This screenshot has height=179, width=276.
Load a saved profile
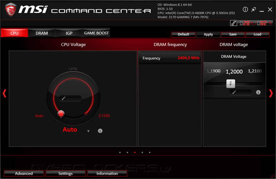[x=257, y=34]
